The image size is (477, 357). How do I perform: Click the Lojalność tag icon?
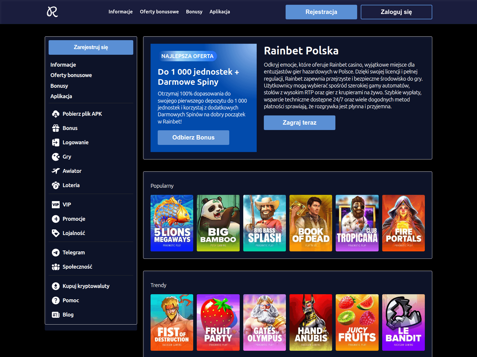click(x=56, y=233)
